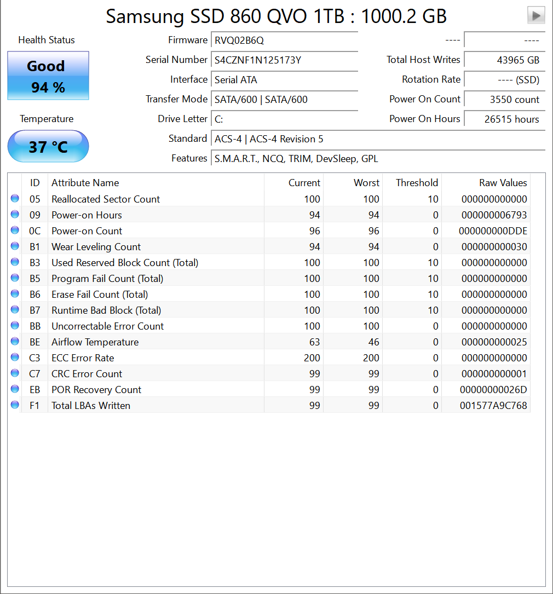Click the Firmware field RVQ02B6Q
This screenshot has height=594, width=553.
[x=285, y=40]
